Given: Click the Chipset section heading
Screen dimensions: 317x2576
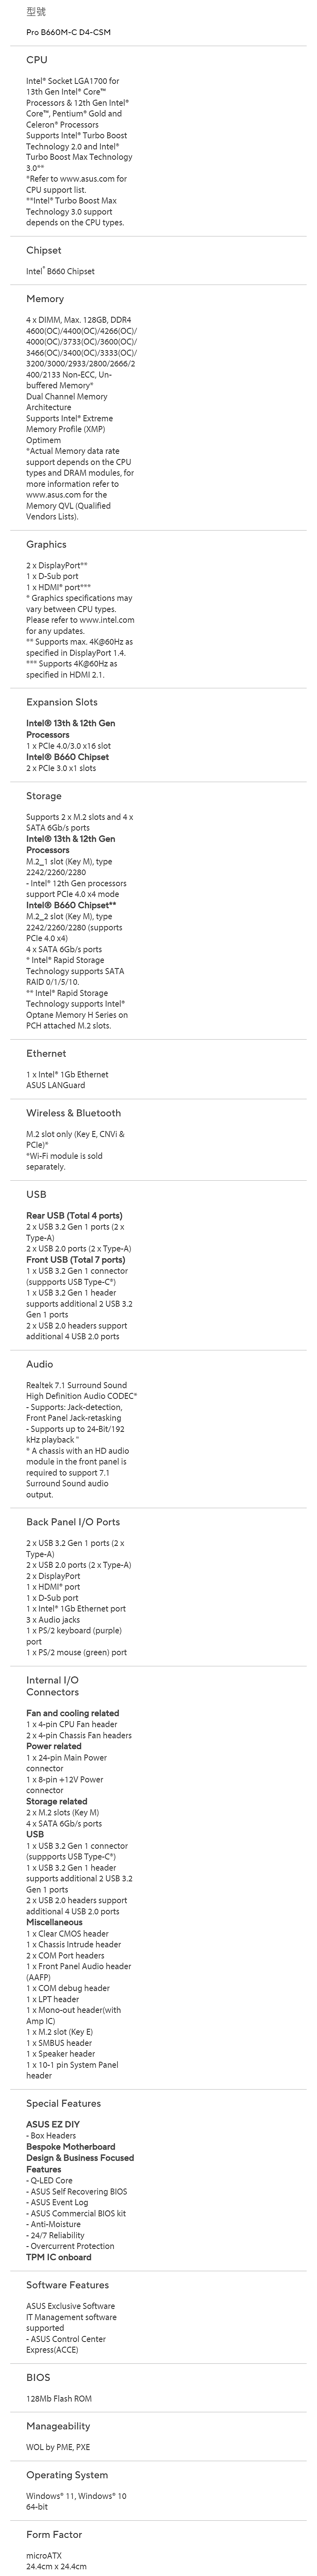Looking at the screenshot, I should pyautogui.click(x=44, y=251).
